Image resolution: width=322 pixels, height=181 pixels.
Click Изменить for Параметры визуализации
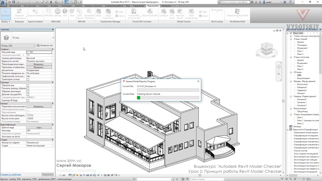39,107
